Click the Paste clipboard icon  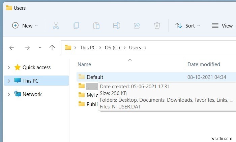pyautogui.click(x=96, y=26)
